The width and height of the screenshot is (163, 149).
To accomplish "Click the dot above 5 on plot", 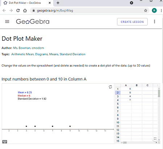I will [35, 126].
